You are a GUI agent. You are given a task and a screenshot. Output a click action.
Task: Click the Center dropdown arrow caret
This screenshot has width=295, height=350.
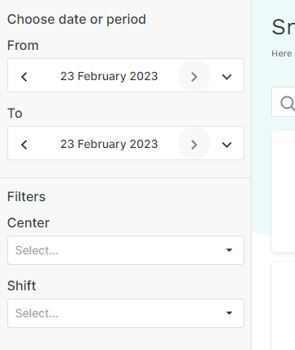coord(229,250)
